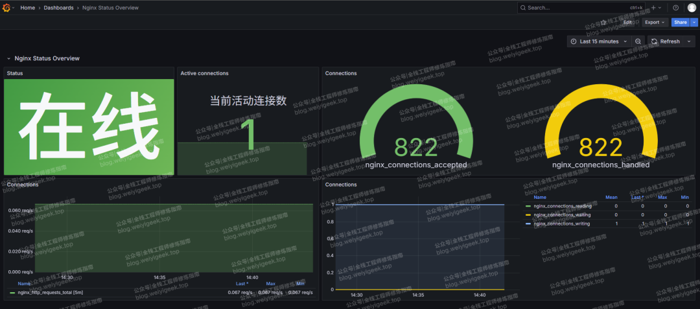This screenshot has width=700, height=309.
Task: Sort the req/s graph legend by Max column
Action: coord(270,284)
